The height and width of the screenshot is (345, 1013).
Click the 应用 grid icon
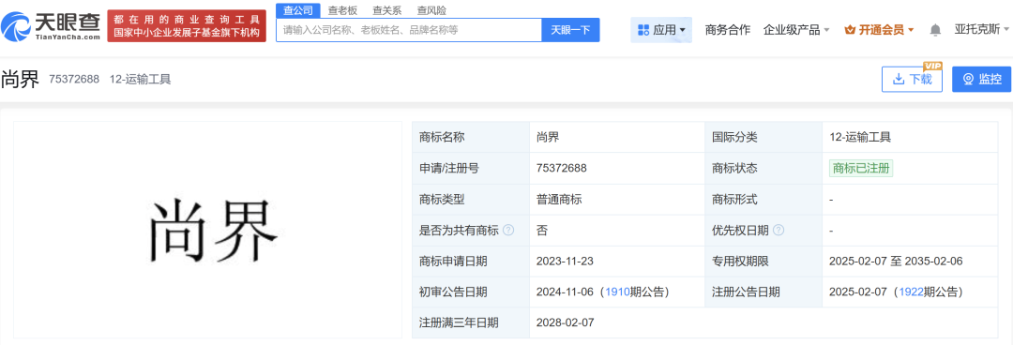(x=643, y=30)
